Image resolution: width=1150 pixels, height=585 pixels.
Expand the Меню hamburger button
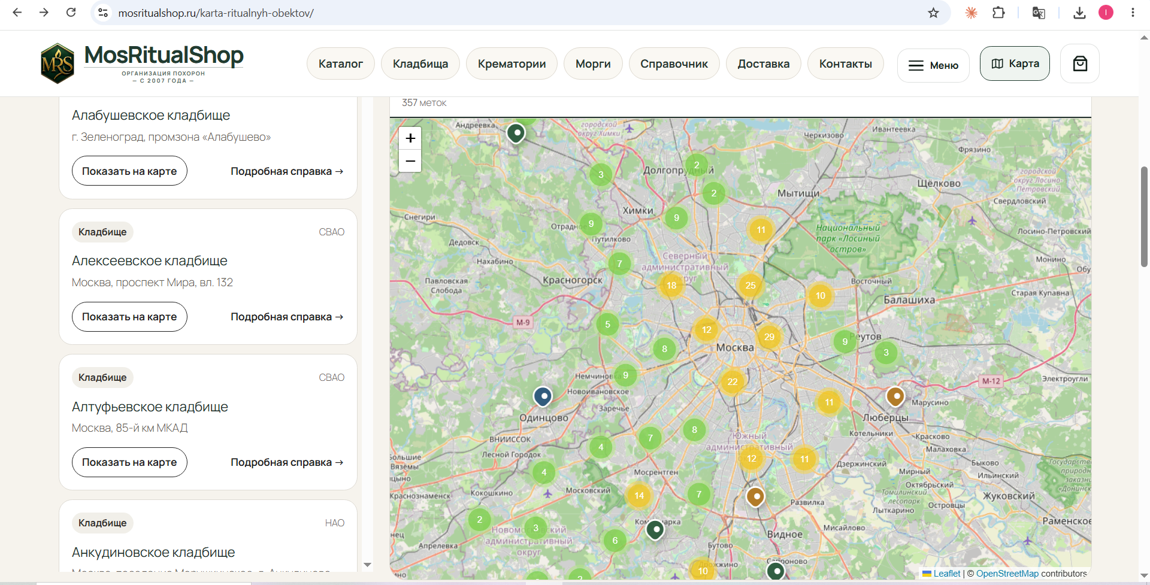pos(933,65)
